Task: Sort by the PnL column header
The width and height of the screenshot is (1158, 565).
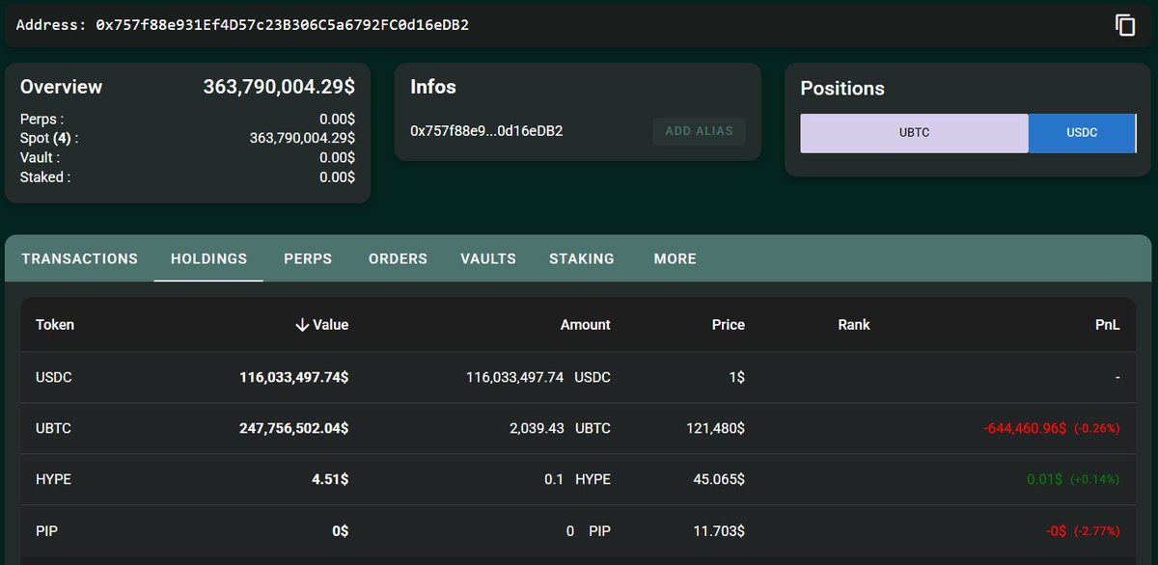Action: (x=1107, y=325)
